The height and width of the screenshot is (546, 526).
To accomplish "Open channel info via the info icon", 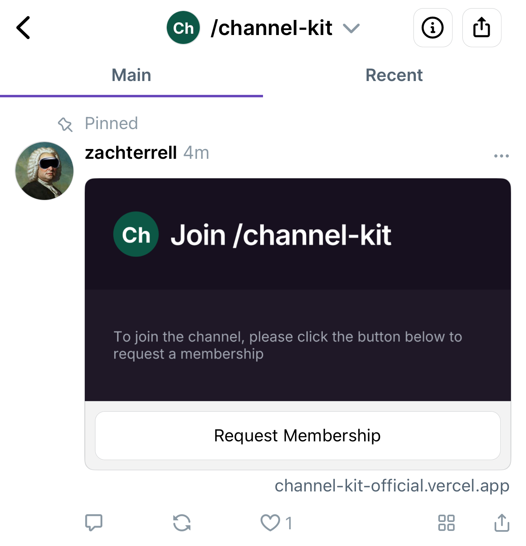I will 433,28.
